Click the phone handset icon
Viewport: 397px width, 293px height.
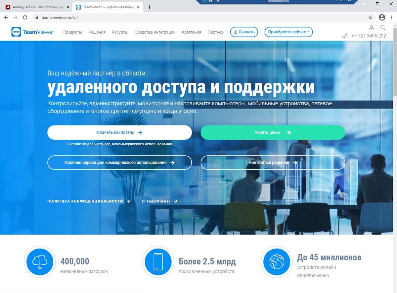345,36
